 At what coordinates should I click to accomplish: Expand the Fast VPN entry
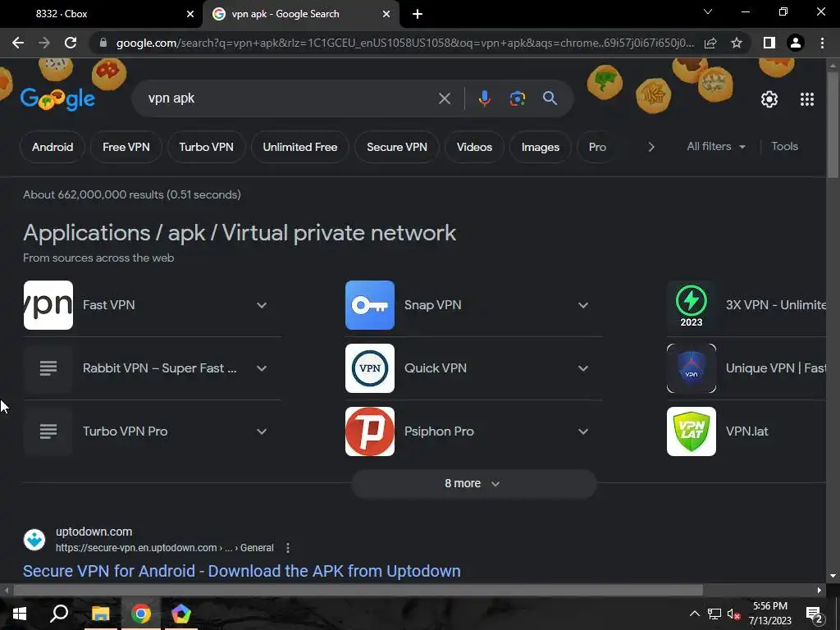(262, 305)
